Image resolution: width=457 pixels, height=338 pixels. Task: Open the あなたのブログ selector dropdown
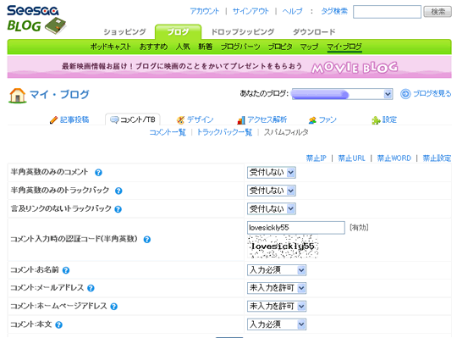tap(342, 94)
